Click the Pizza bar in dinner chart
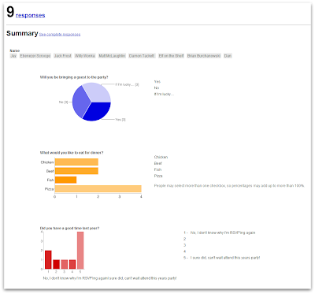 [98, 189]
